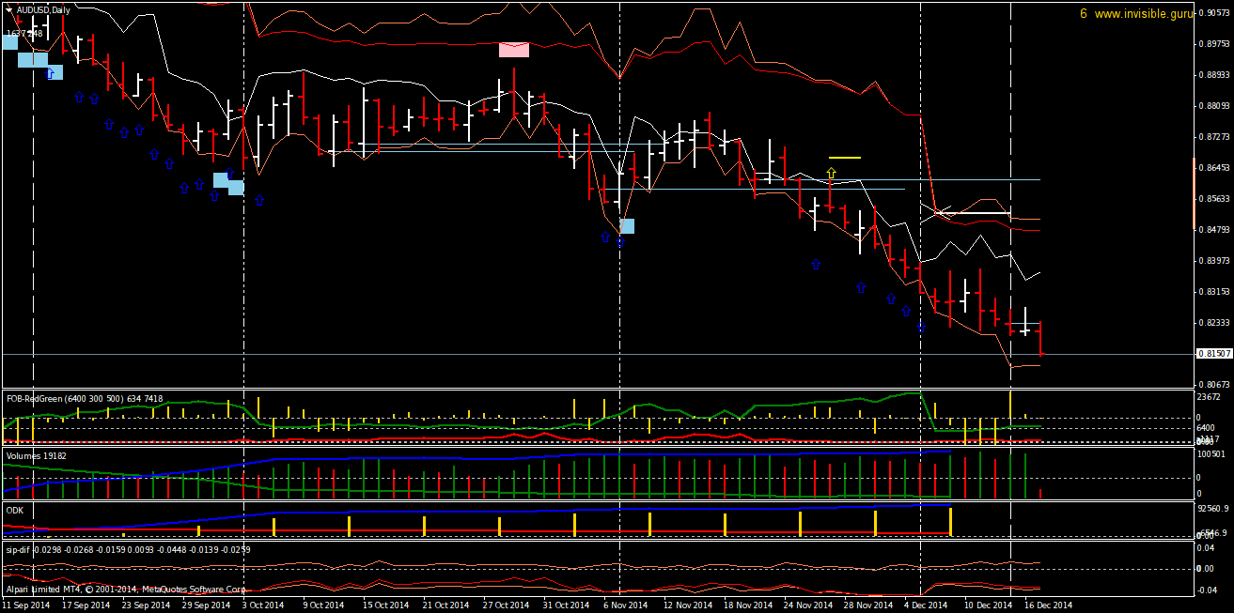This screenshot has width=1234, height=613.
Task: Click price scale value 0.86453
Action: point(1215,168)
